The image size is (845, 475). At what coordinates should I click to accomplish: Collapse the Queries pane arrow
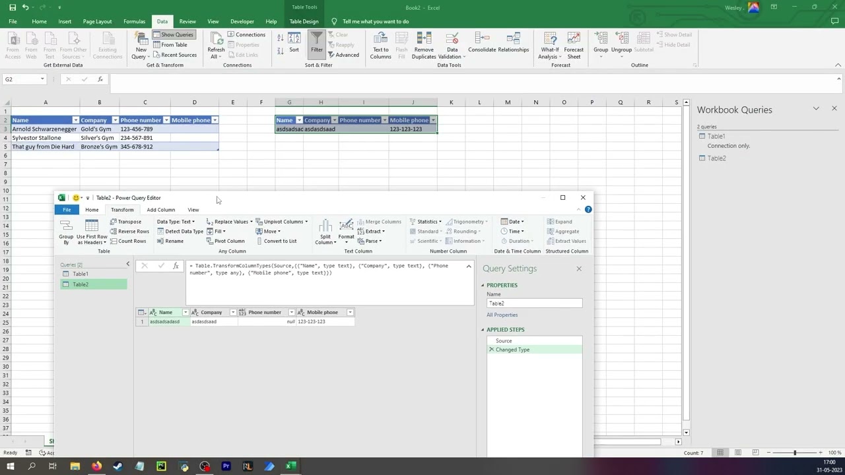(x=128, y=264)
